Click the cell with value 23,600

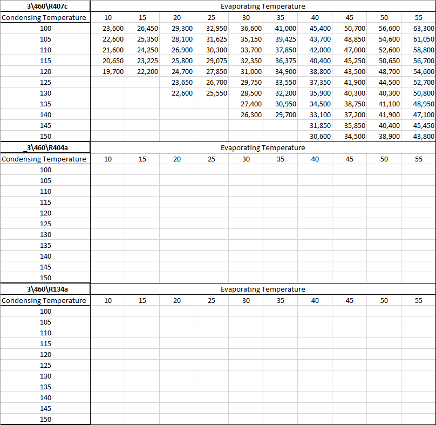(107, 29)
